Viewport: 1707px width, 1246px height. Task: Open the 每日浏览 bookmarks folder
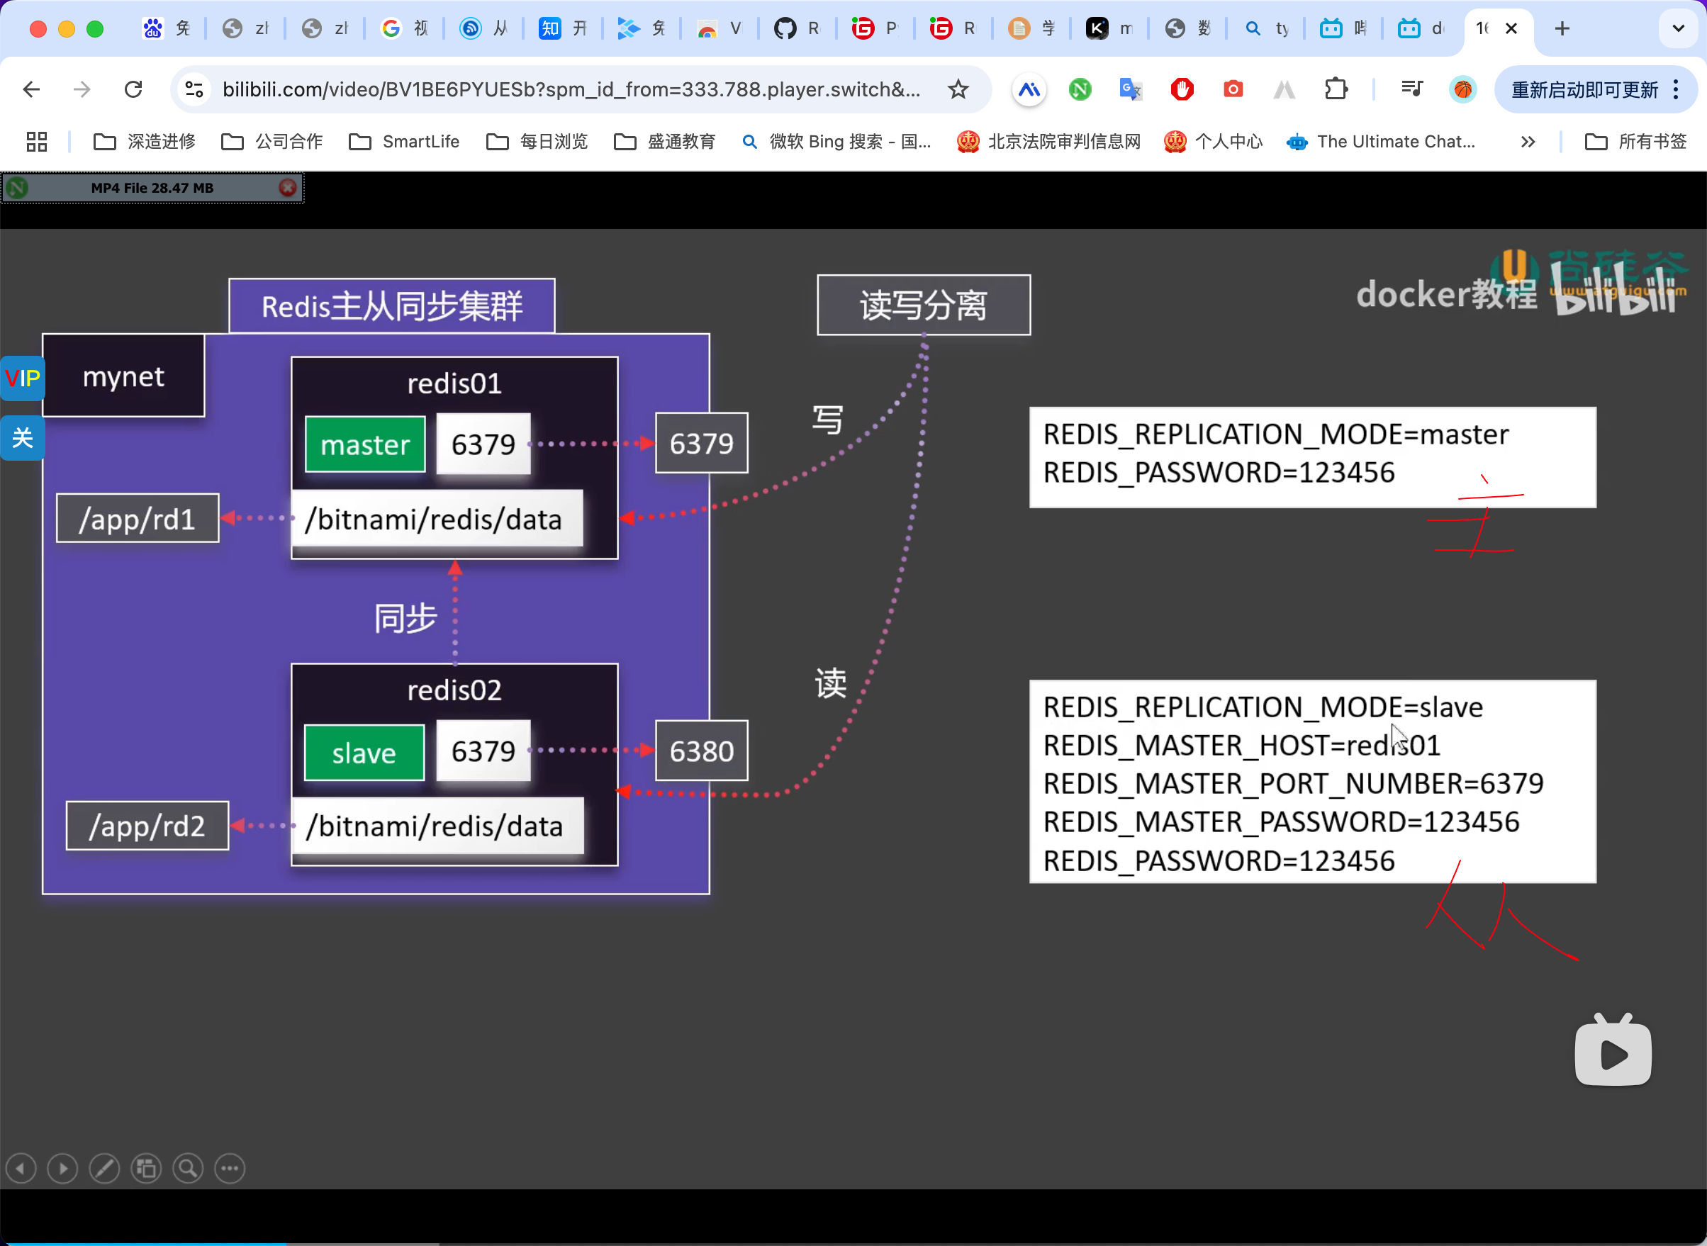click(x=537, y=142)
